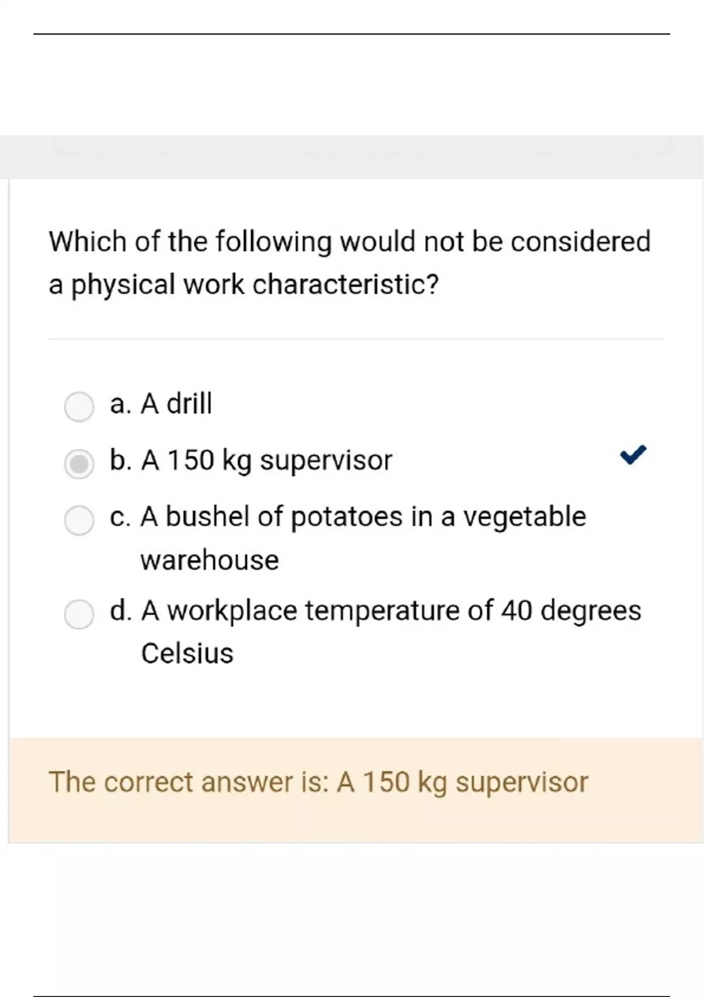
Task: Click the divider line below the question
Action: click(356, 339)
